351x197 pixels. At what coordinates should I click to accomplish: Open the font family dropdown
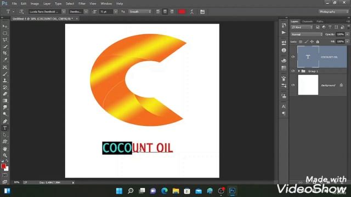point(64,11)
